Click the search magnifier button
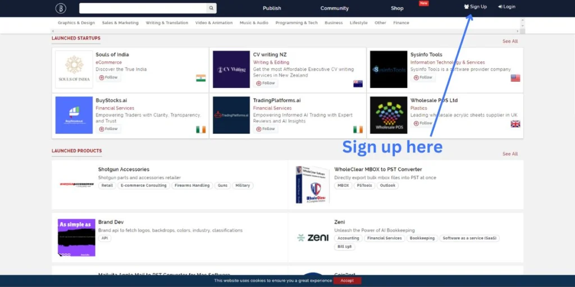The width and height of the screenshot is (575, 287). [x=211, y=8]
